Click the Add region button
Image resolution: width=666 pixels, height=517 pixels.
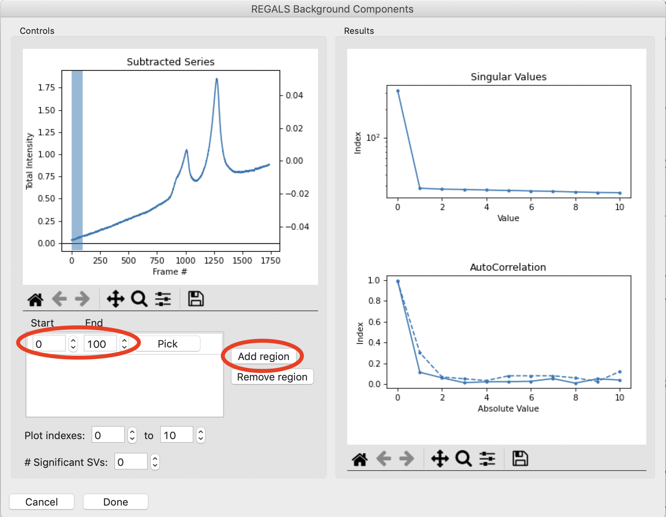[x=264, y=356]
